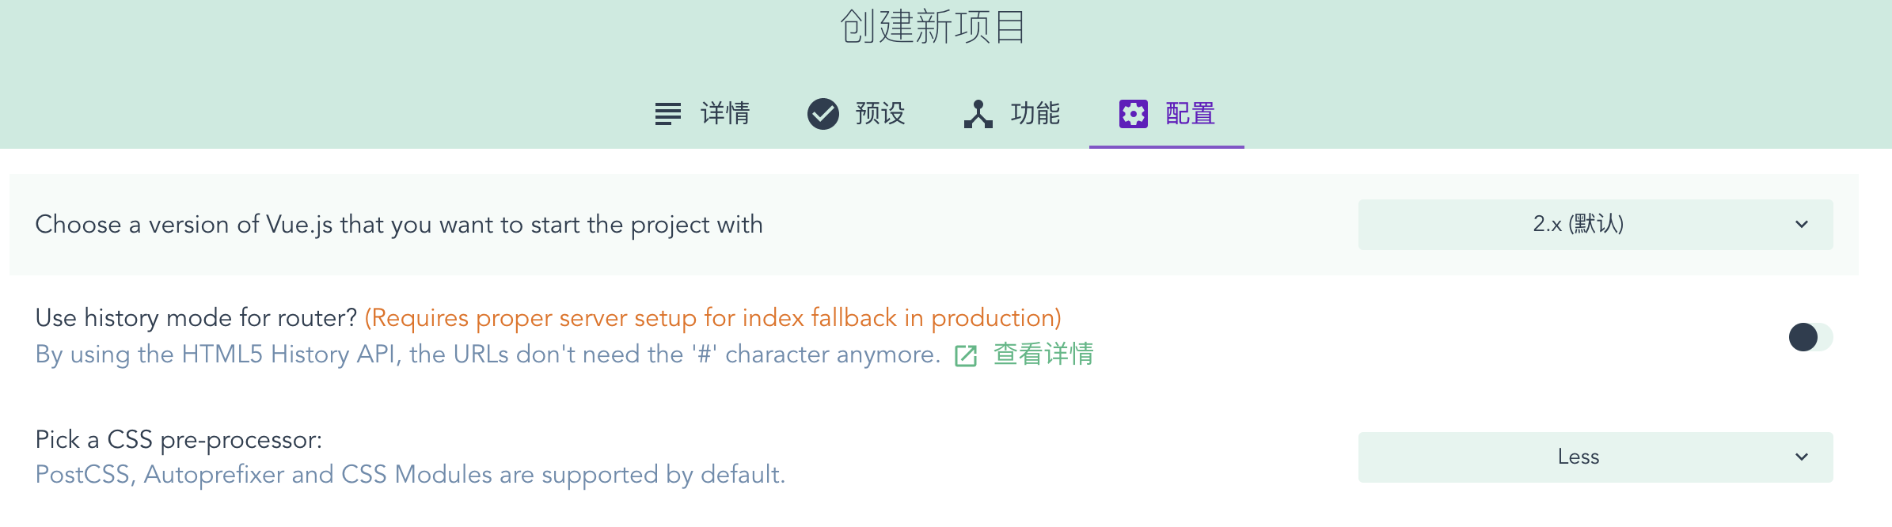Switch to the 详情 tab

(702, 114)
